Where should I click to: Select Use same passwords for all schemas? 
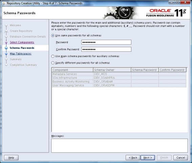(53, 36)
